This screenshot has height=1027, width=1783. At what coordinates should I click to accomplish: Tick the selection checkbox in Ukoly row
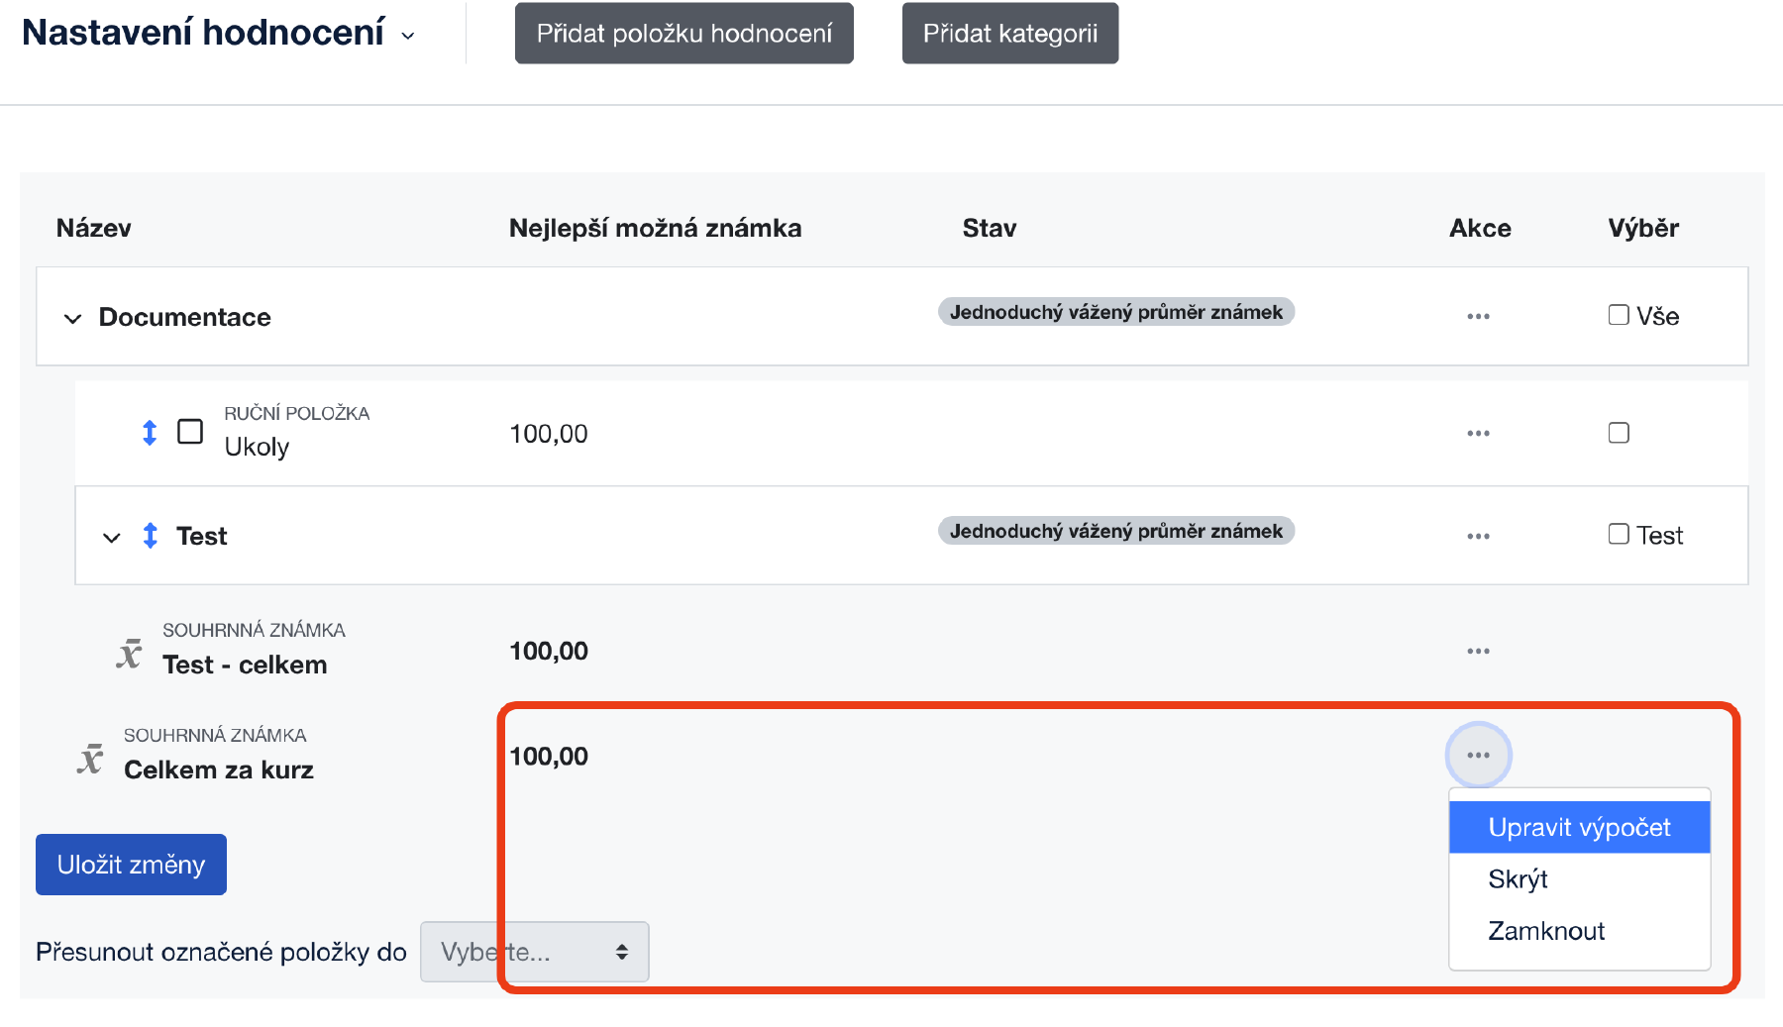1619,433
